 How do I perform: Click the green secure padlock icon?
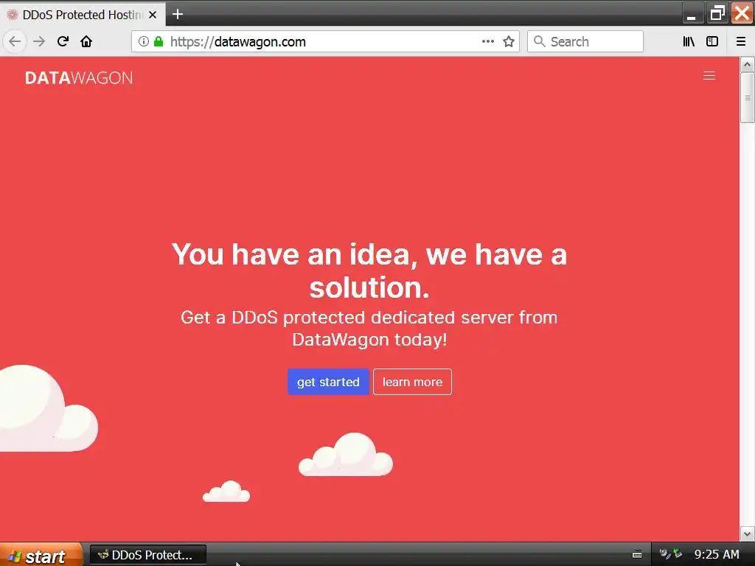click(x=159, y=41)
